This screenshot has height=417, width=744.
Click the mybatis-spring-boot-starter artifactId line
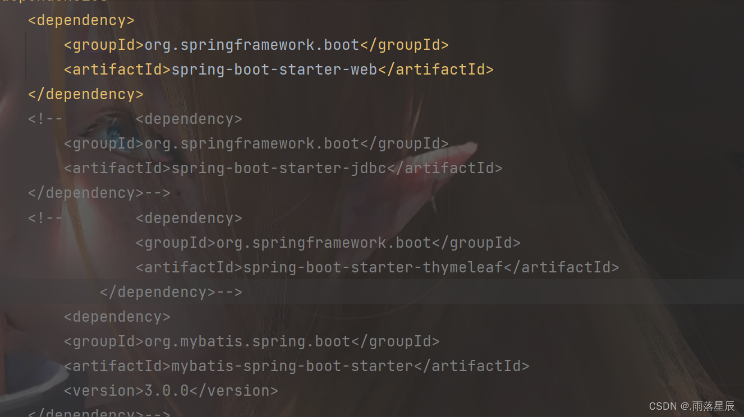[296, 366]
